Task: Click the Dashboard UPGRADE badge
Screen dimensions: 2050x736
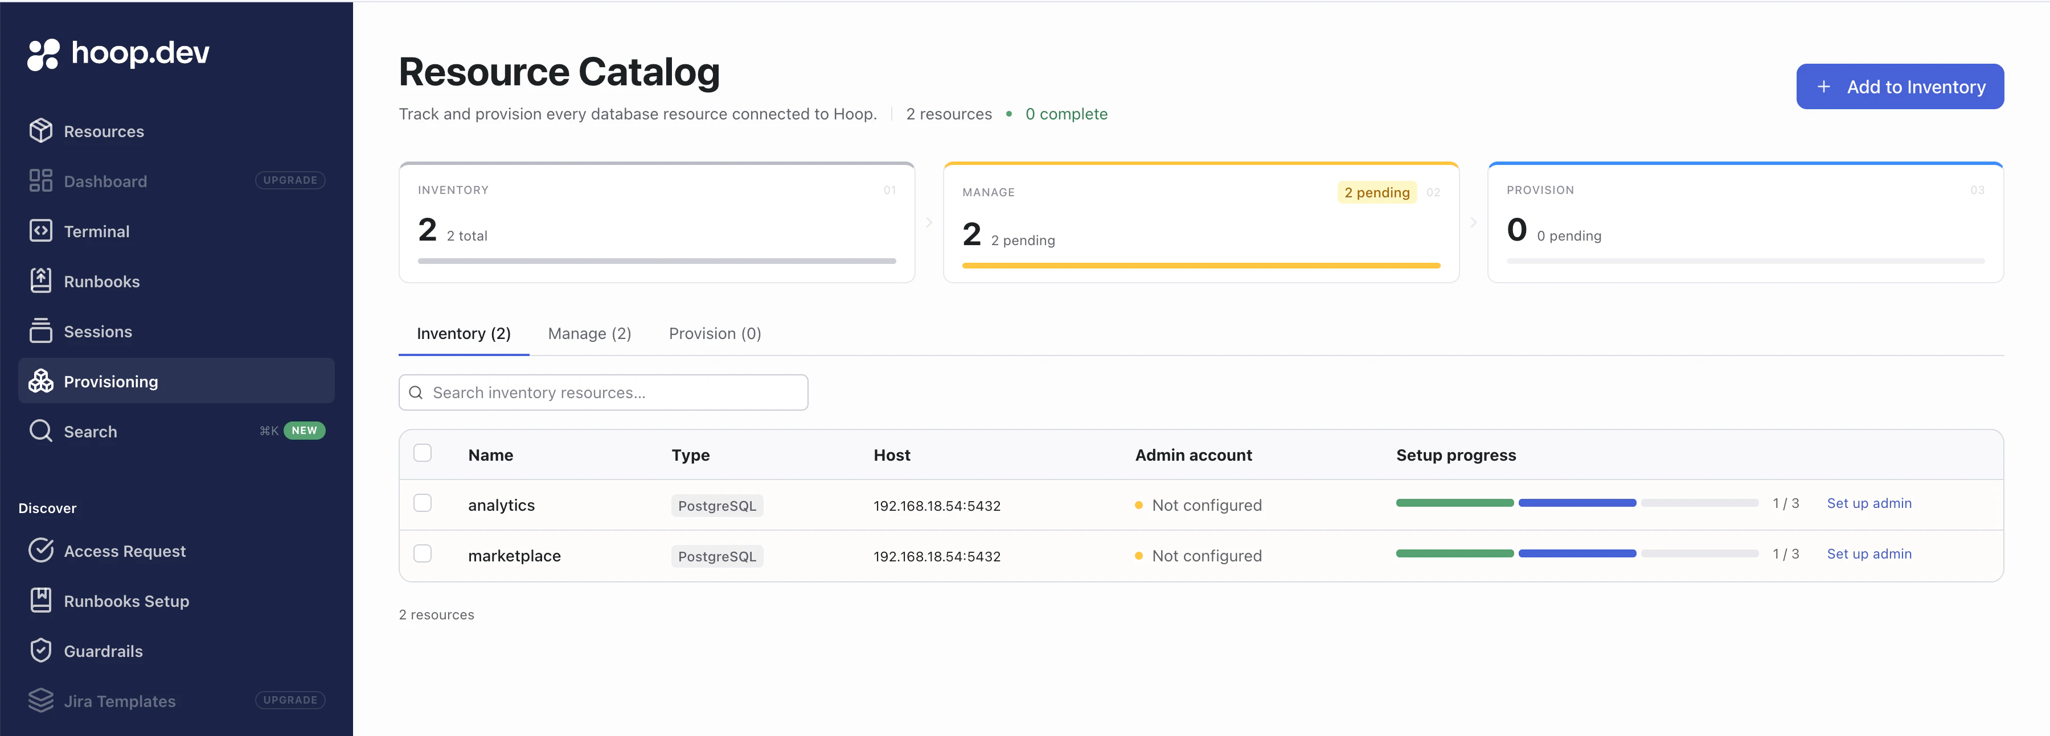Action: pos(290,180)
